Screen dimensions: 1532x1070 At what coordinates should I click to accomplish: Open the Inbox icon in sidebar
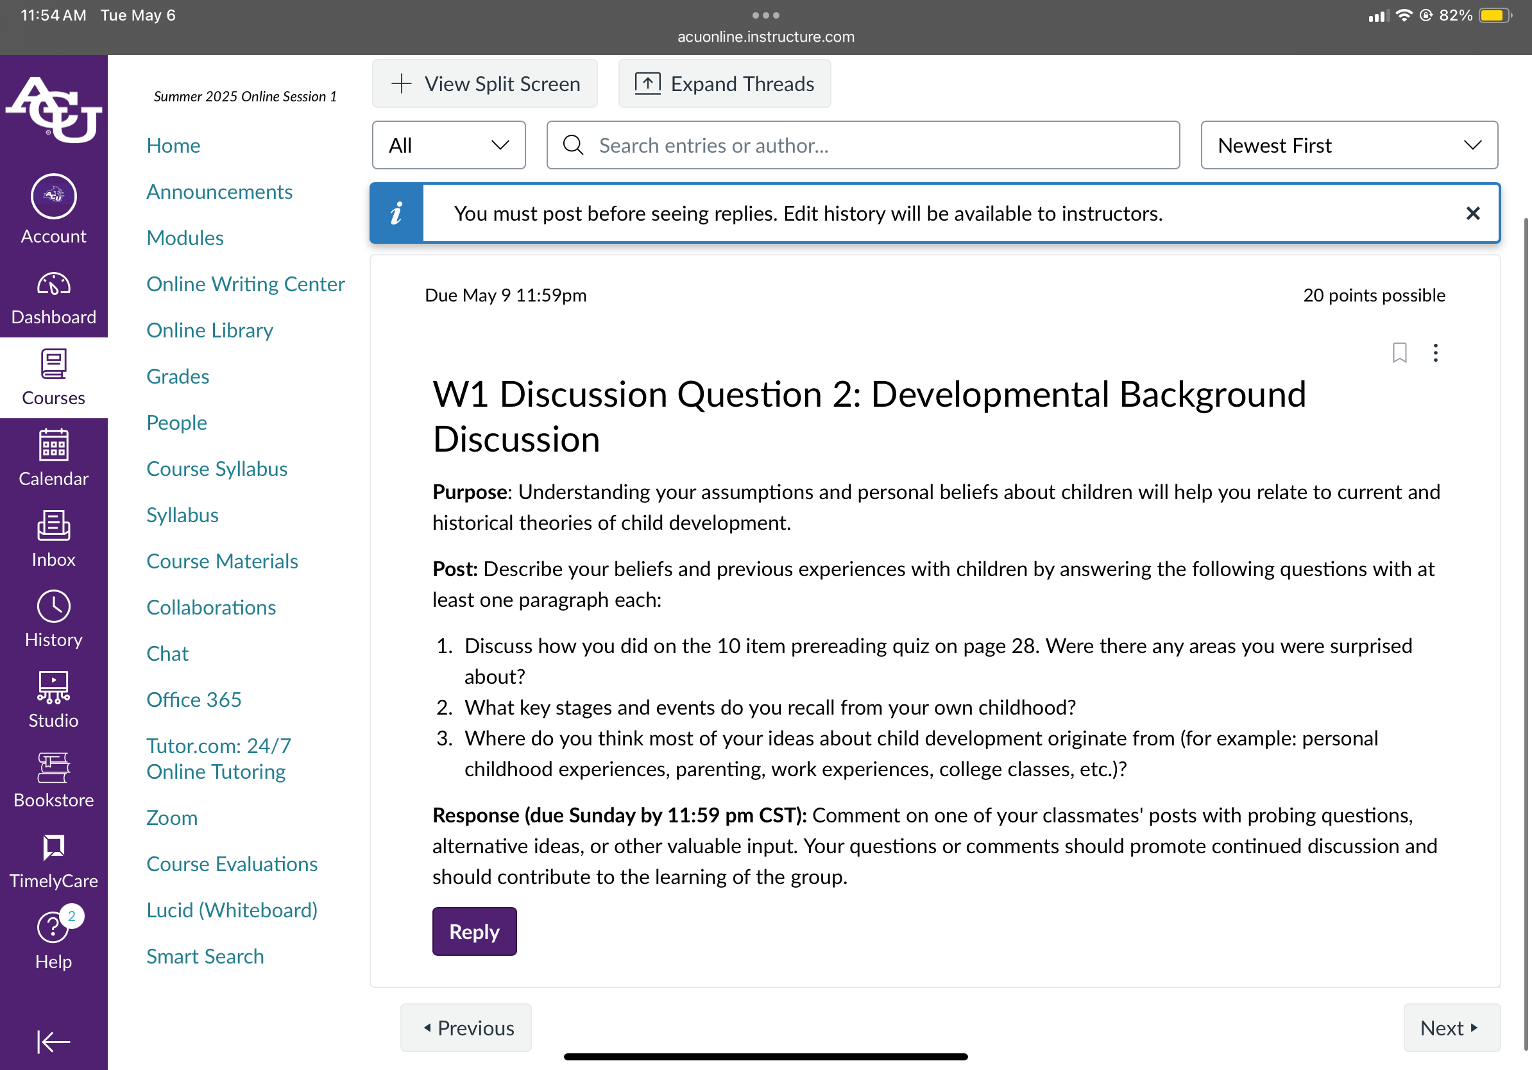(53, 525)
